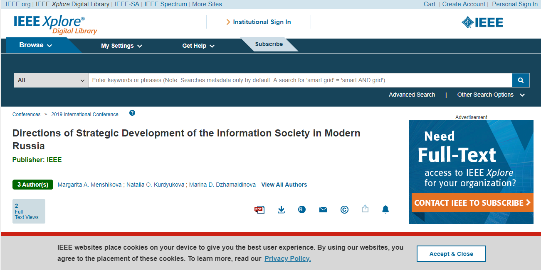
Task: Click the download citation arrow icon
Action: (281, 209)
